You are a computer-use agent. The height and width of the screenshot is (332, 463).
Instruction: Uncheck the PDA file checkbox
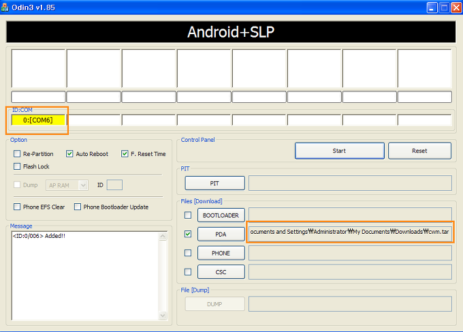click(188, 234)
